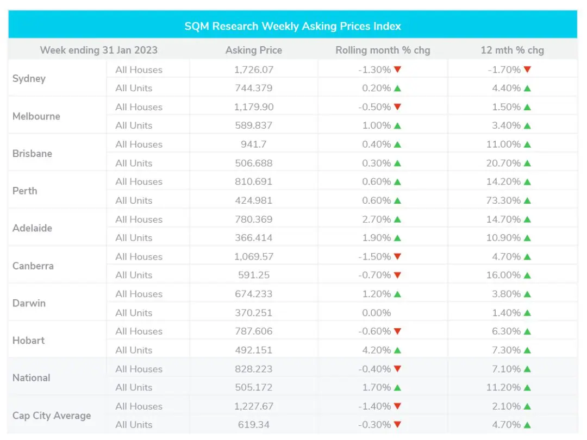Click Cap City units asking price 619.34
The height and width of the screenshot is (440, 587).
pos(254,425)
